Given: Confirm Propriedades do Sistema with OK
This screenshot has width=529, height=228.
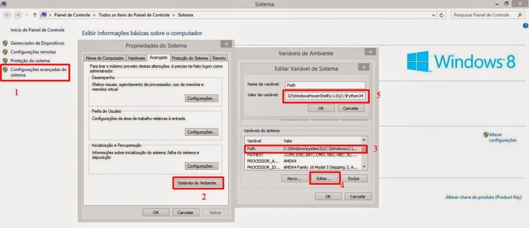Looking at the screenshot, I should pyautogui.click(x=156, y=213).
